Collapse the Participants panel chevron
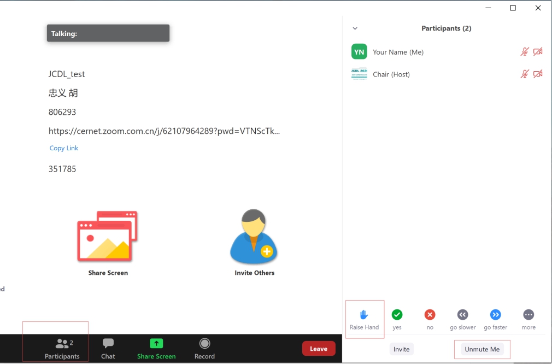Image resolution: width=552 pixels, height=364 pixels. (x=355, y=28)
